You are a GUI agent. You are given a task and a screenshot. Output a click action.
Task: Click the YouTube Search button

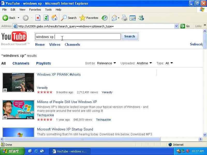(130, 36)
